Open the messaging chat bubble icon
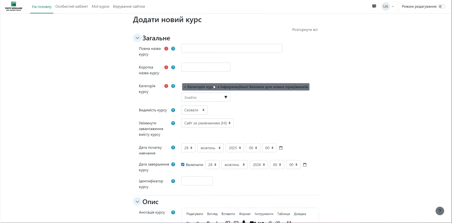This screenshot has width=452, height=223. [374, 6]
